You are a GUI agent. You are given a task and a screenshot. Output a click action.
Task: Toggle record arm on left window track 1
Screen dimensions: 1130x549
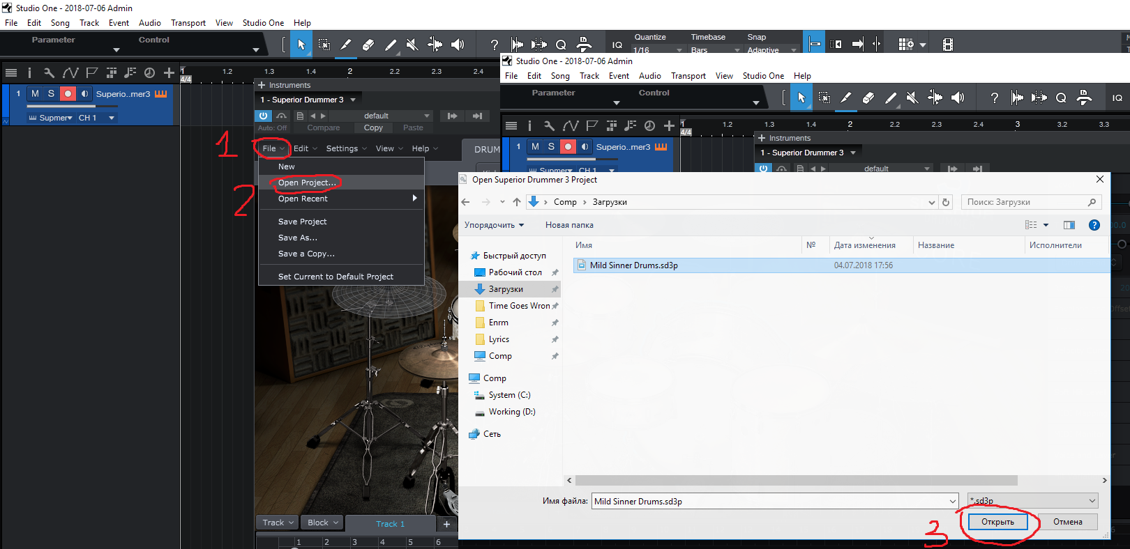pyautogui.click(x=68, y=93)
